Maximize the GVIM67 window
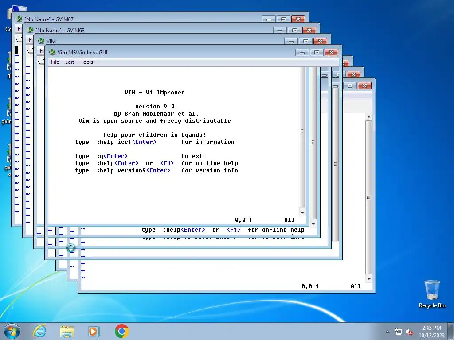 tap(283, 19)
